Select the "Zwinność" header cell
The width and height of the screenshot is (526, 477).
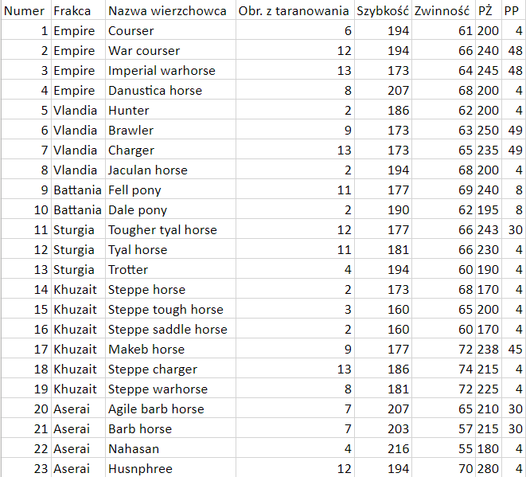tap(443, 10)
